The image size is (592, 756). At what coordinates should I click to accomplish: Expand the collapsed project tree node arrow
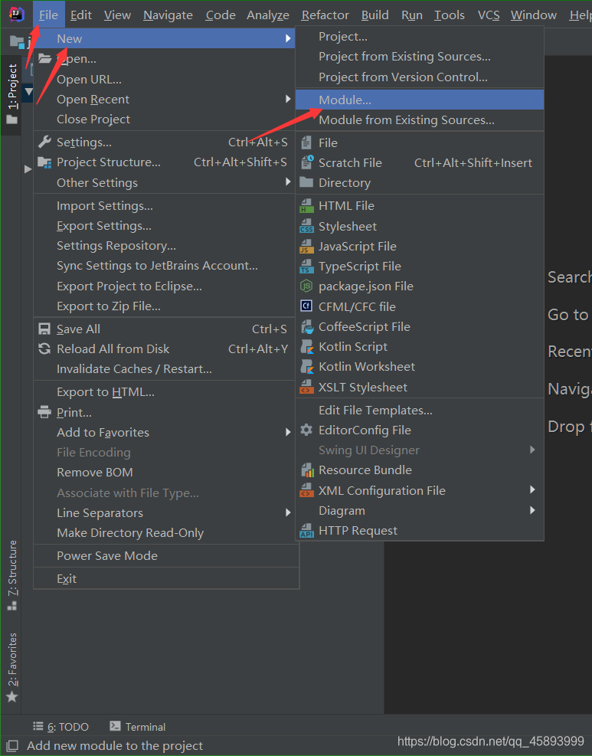point(28,169)
